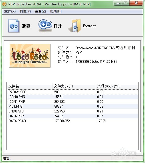Click the 222756 size value
The height and width of the screenshot is (163, 145).
point(59,111)
